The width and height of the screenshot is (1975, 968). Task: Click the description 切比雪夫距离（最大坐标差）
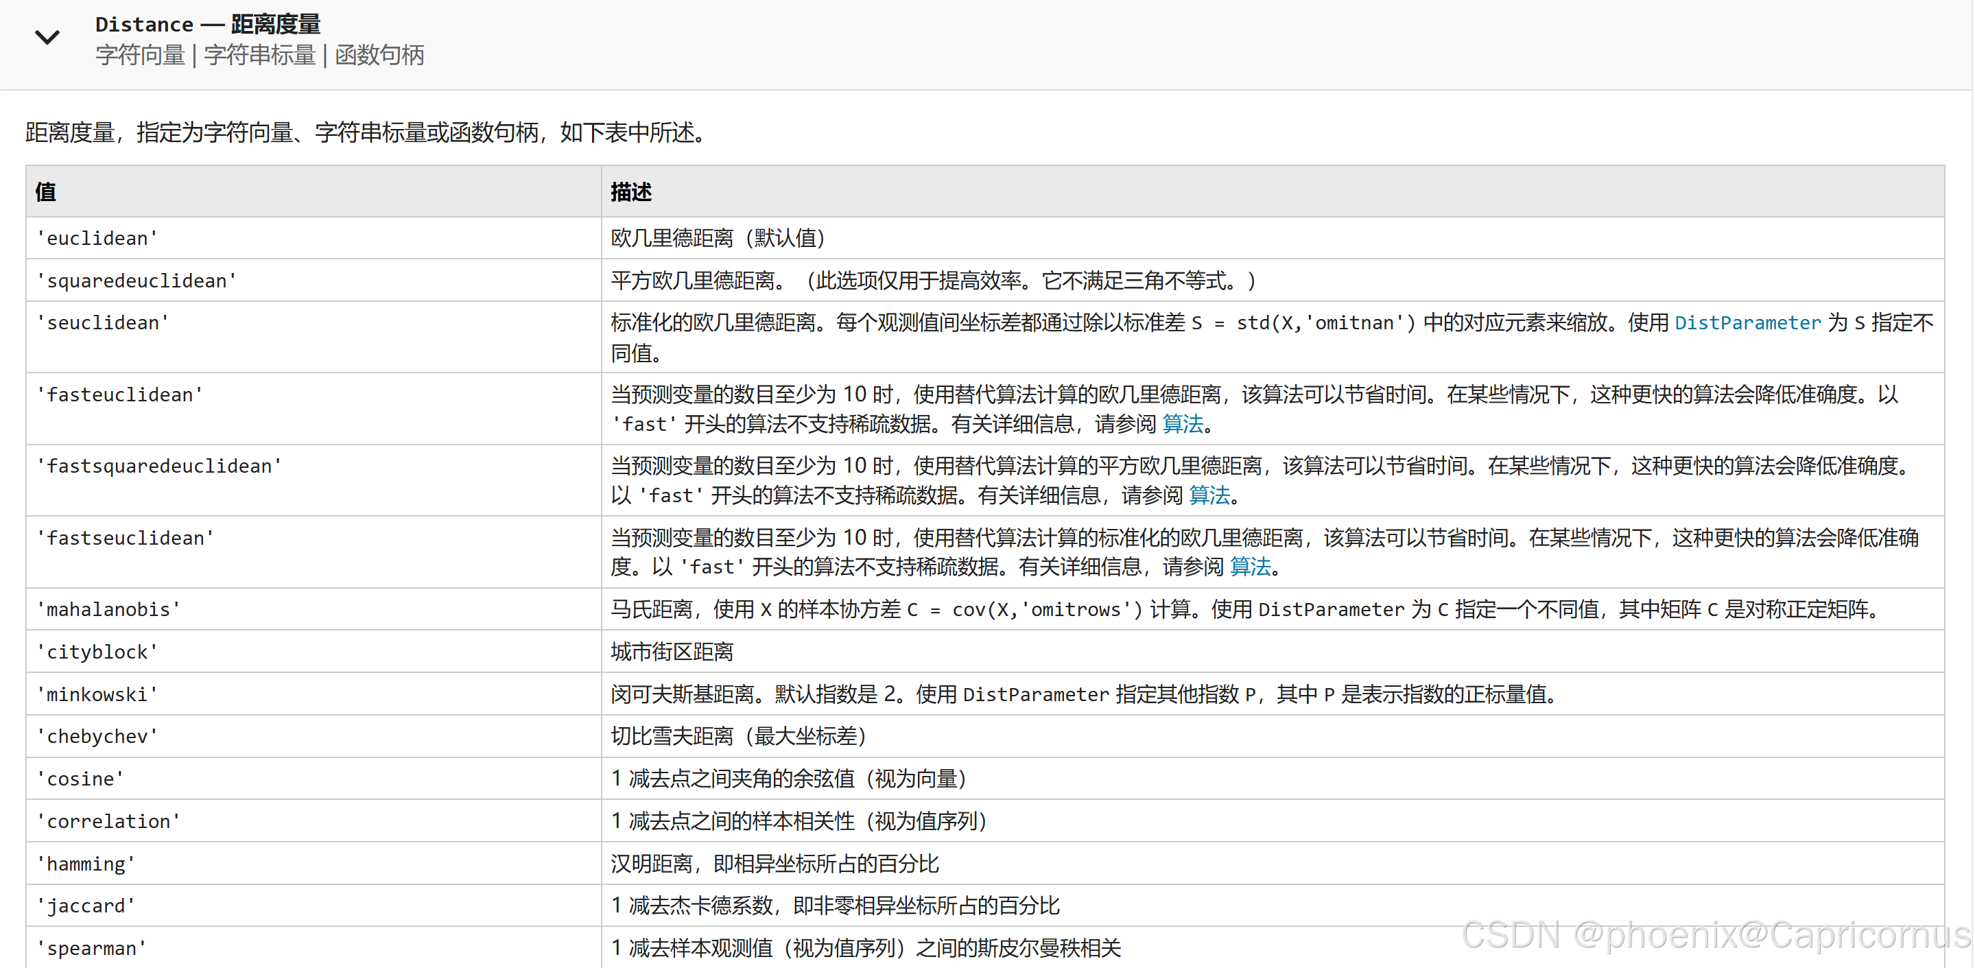coord(739,736)
